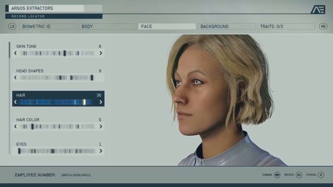Viewport: 333px width, 187px height.
Task: Open the Background tab
Action: click(226, 26)
